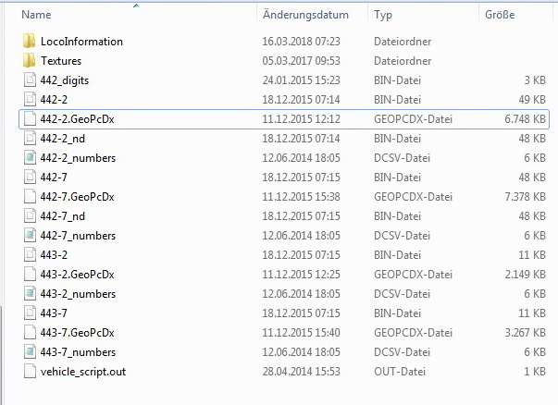Click the 442_digits file icon
558x405 pixels.
[28, 80]
